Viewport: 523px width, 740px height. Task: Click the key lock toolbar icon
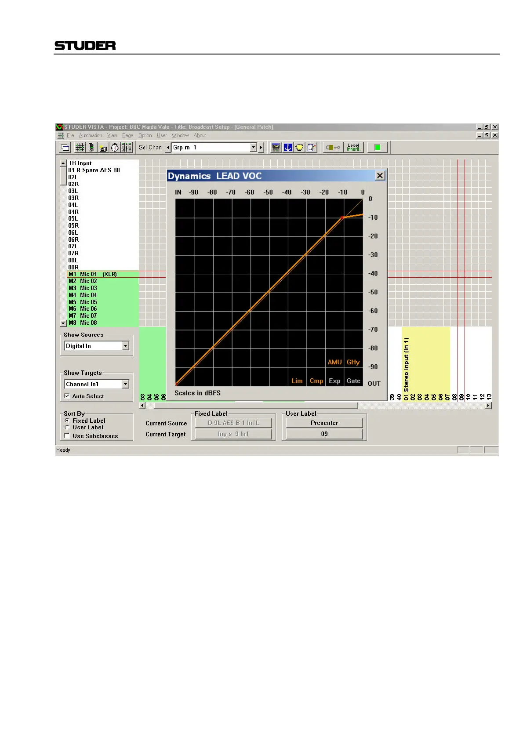coord(333,148)
